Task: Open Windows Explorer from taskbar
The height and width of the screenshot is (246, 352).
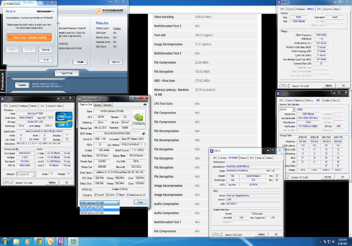Action: [17, 241]
